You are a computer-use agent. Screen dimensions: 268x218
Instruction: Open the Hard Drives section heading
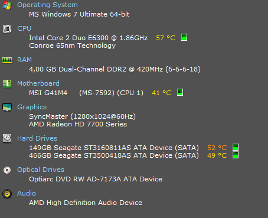pyautogui.click(x=37, y=138)
